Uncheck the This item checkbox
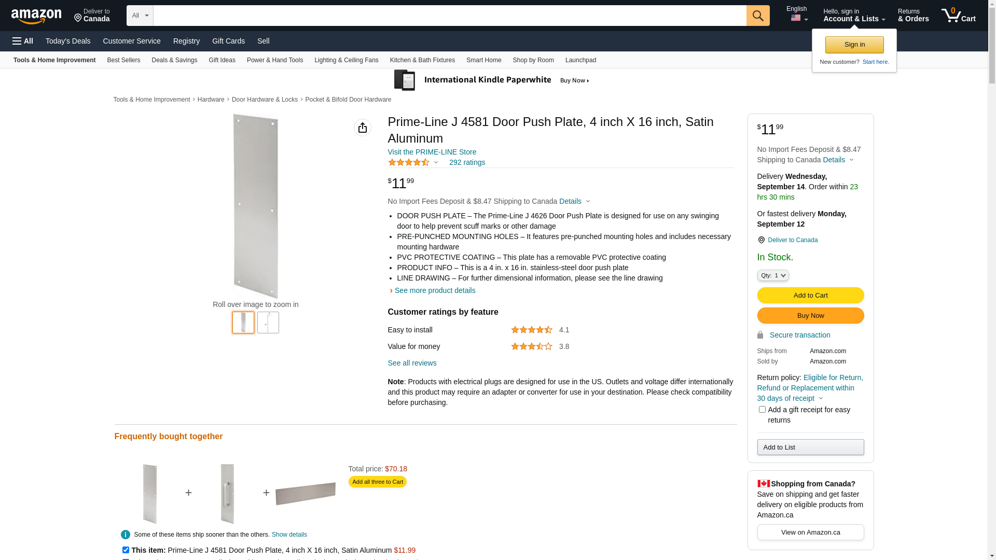The image size is (996, 560). tap(126, 550)
